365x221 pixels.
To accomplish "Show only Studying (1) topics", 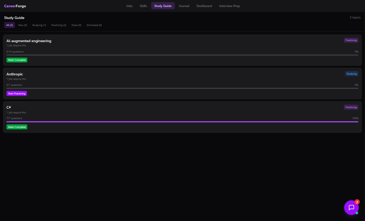I will pos(39,25).
